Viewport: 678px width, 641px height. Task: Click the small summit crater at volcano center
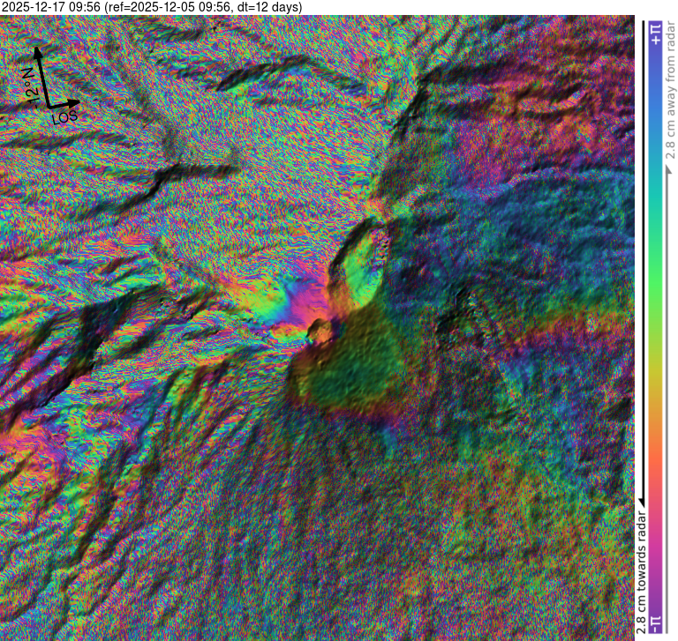[319, 332]
